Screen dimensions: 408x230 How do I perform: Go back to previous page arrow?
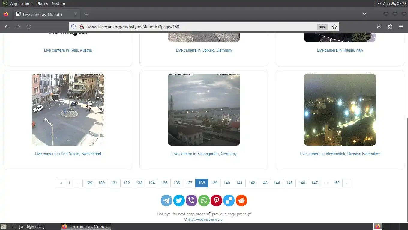point(7,27)
